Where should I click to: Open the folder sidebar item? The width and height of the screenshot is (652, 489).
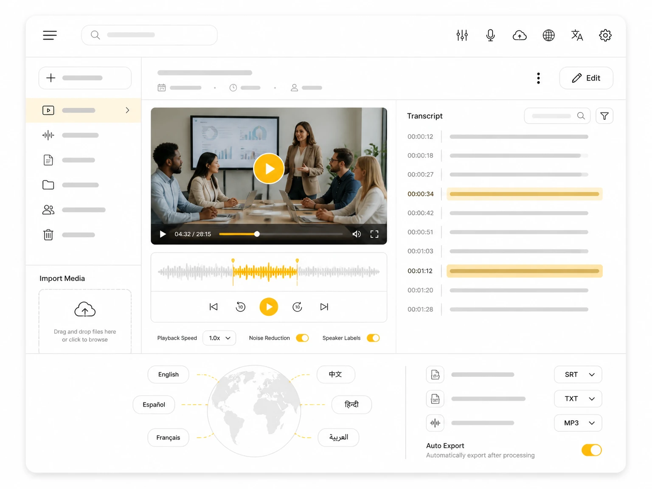pos(83,185)
